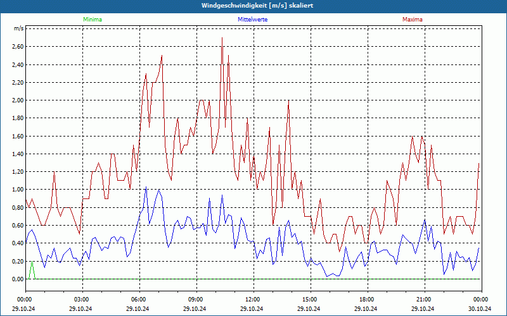Click the m/s unit label

pos(18,28)
